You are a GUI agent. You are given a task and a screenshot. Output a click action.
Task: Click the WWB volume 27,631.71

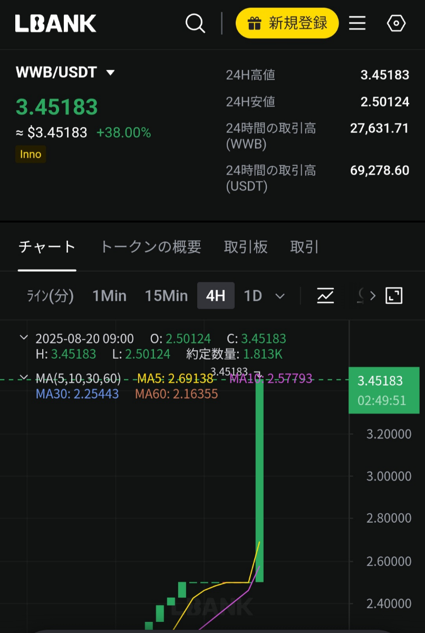380,128
